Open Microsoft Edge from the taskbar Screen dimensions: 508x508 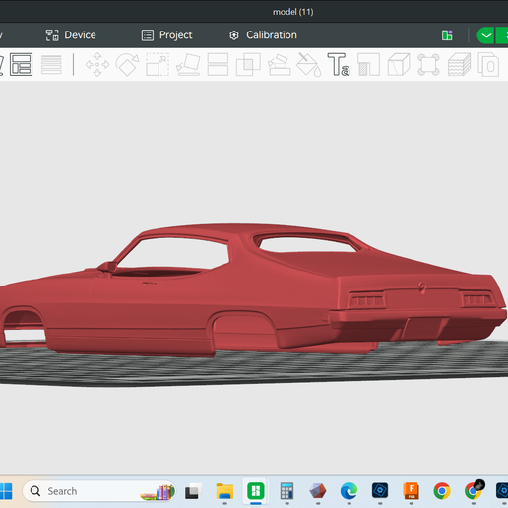coord(349,491)
